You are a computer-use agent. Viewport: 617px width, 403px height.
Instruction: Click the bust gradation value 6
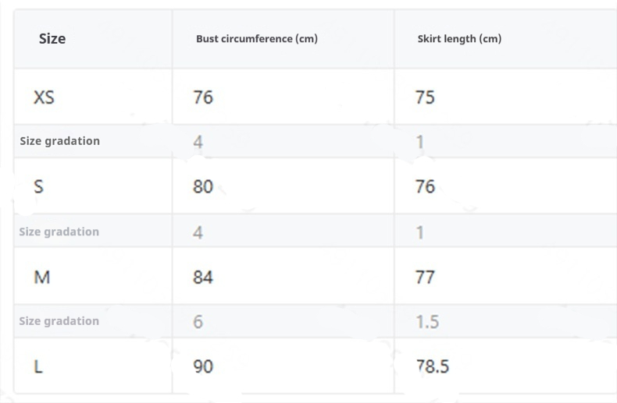198,321
